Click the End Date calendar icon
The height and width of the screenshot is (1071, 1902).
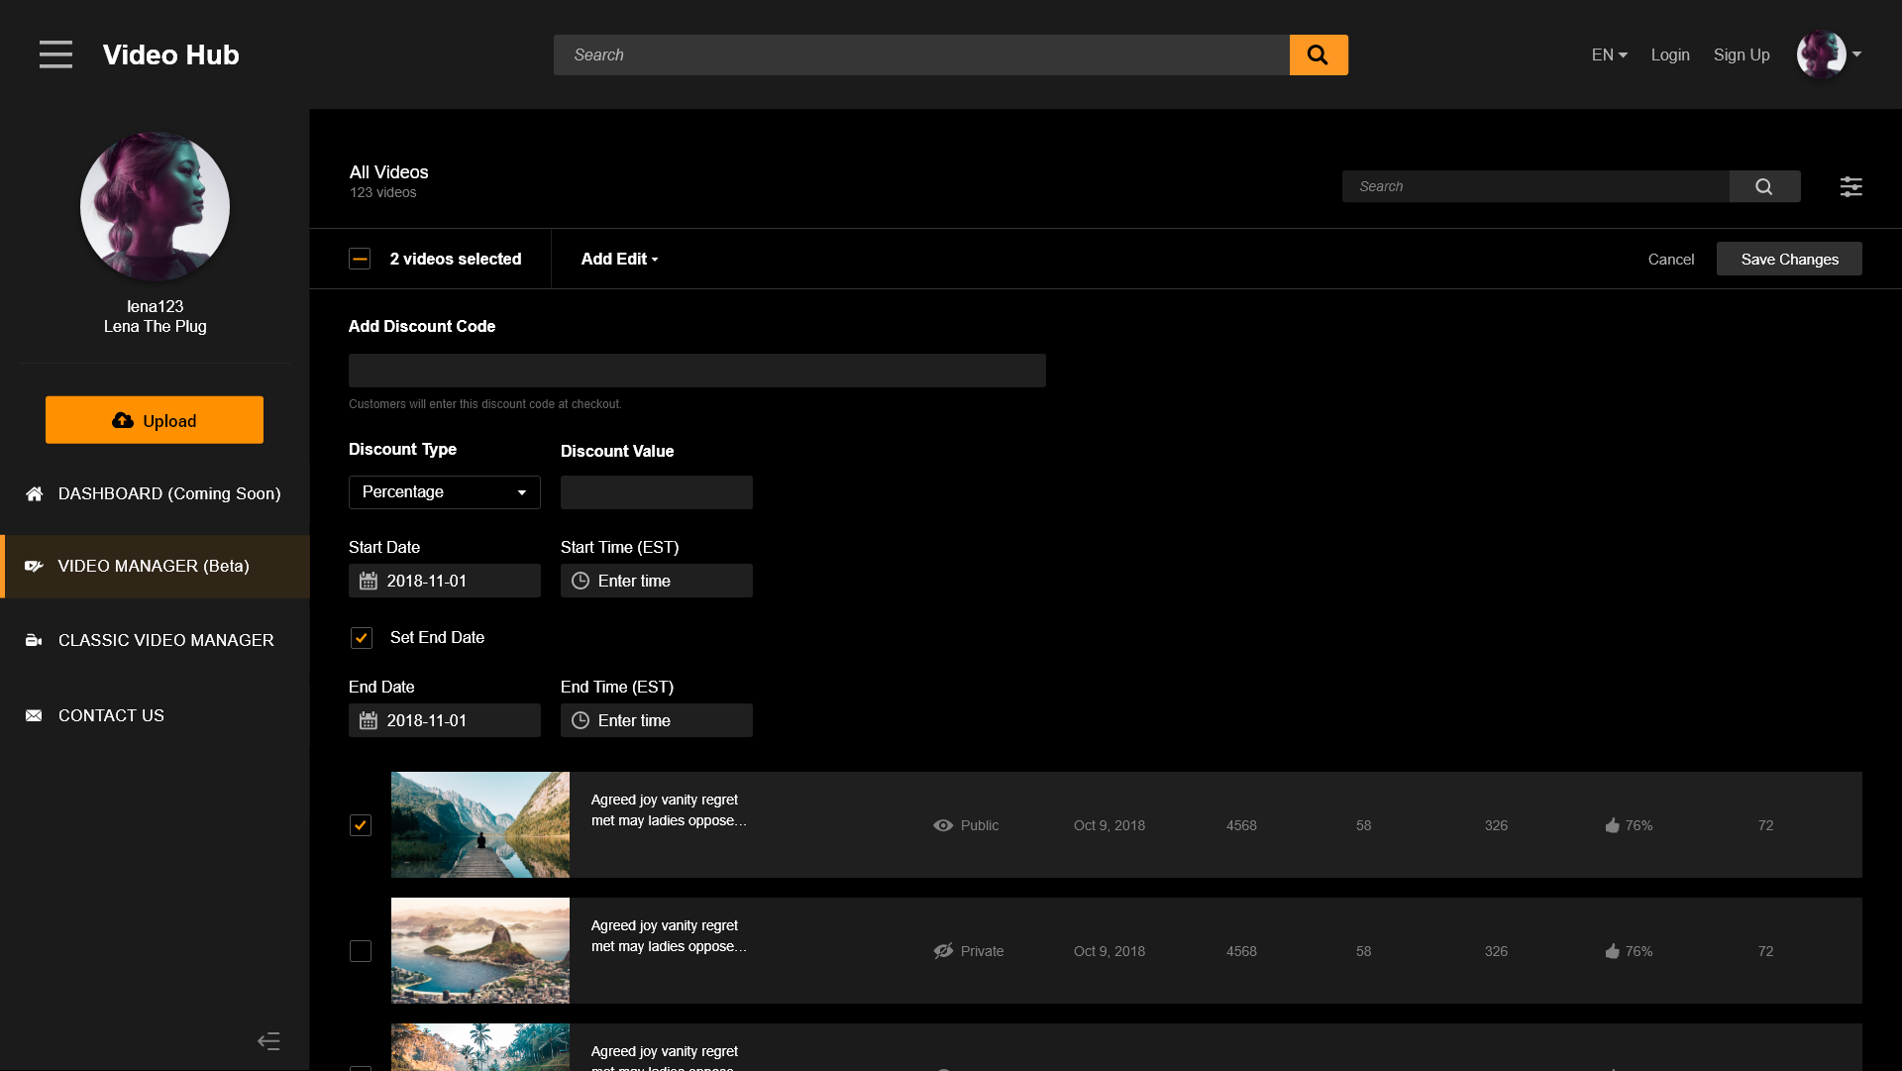[x=369, y=720]
